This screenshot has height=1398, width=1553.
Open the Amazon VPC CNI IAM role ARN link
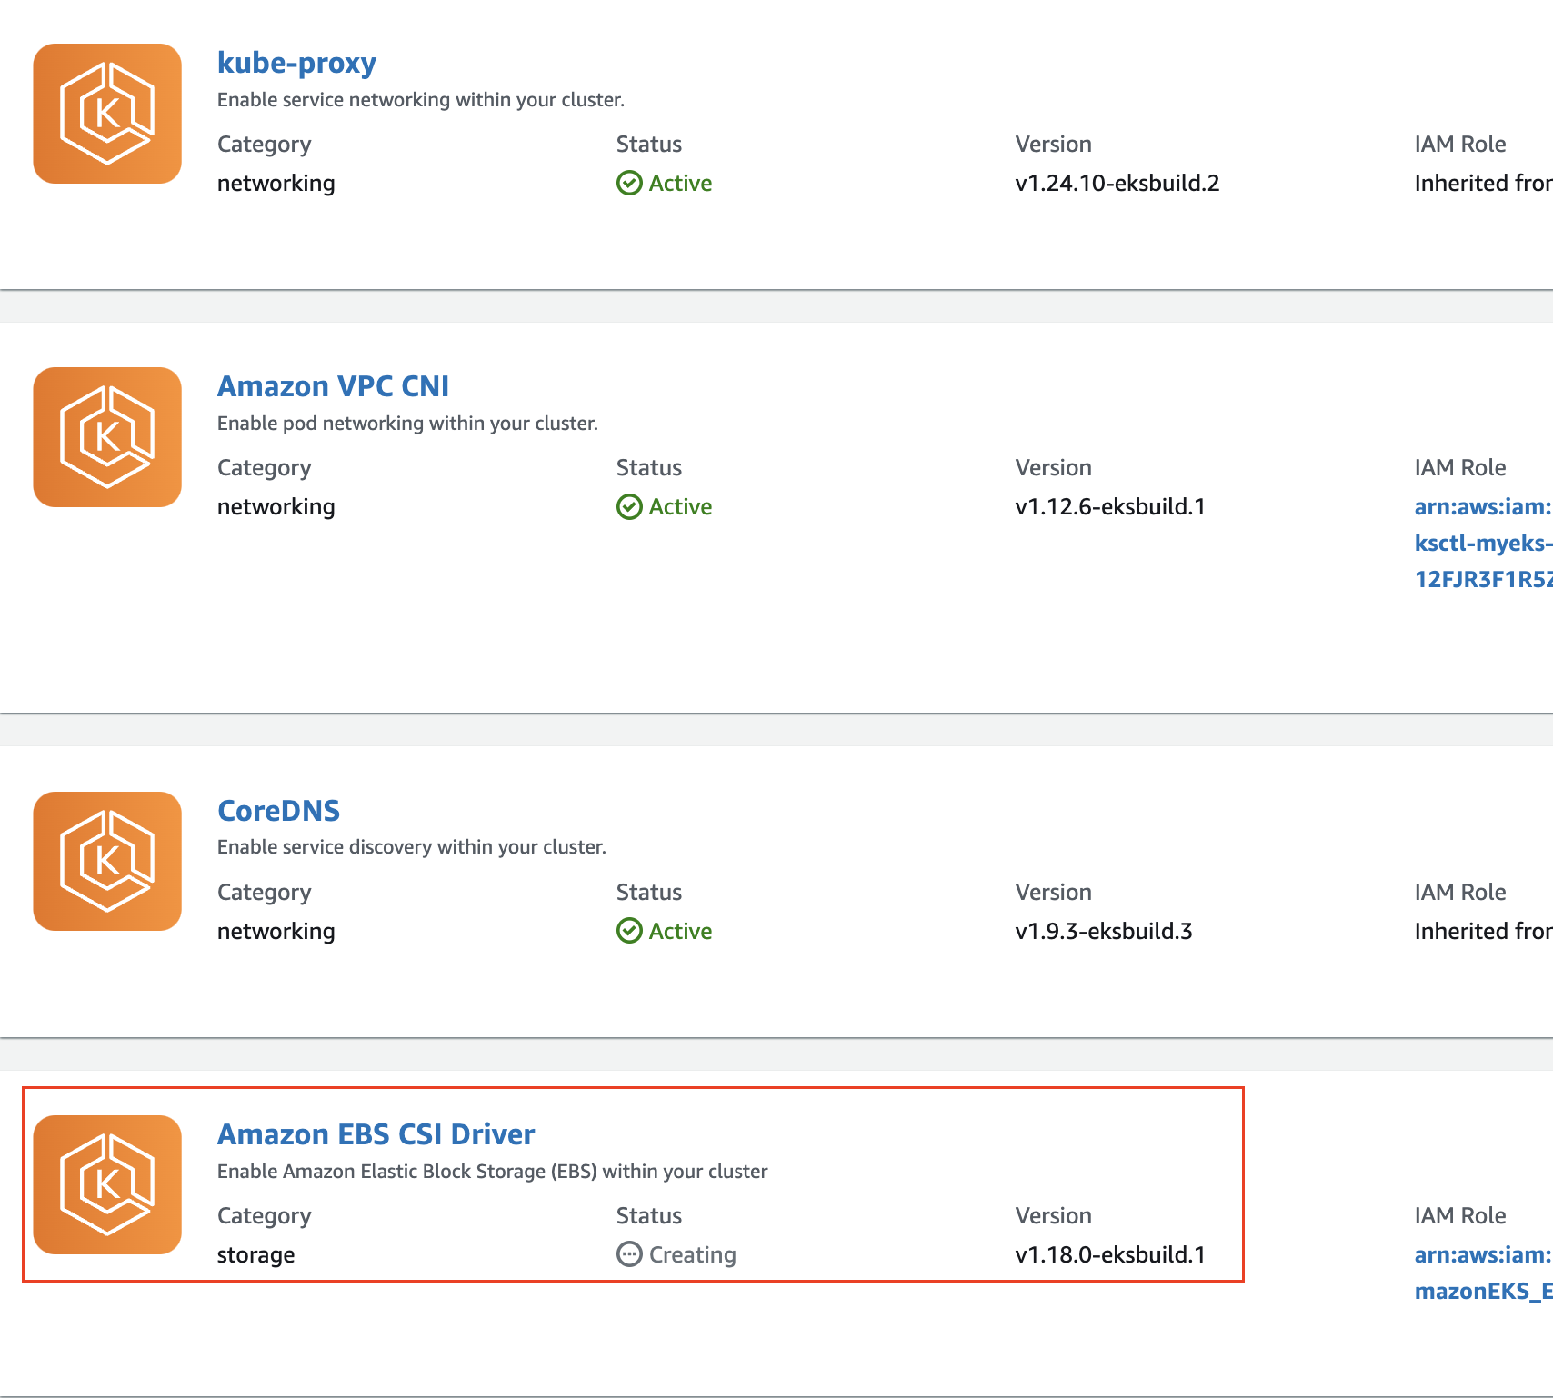(x=1483, y=543)
